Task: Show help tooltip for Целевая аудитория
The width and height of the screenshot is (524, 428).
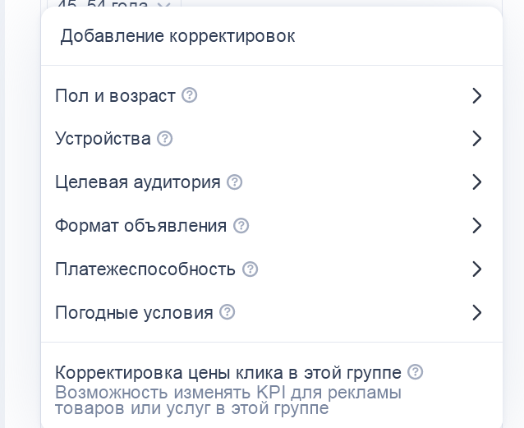Action: pos(235,182)
